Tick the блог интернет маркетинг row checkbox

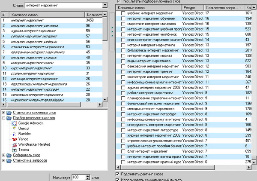click(123, 152)
